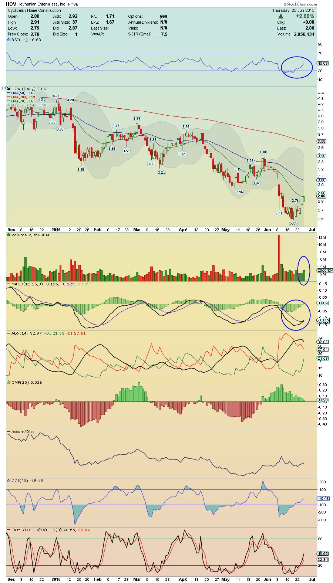Click the '4.27' high price label
Viewport: 333px width, 583px height.
(56, 96)
